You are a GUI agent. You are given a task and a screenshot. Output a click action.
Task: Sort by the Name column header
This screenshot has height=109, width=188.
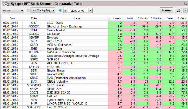77,18
